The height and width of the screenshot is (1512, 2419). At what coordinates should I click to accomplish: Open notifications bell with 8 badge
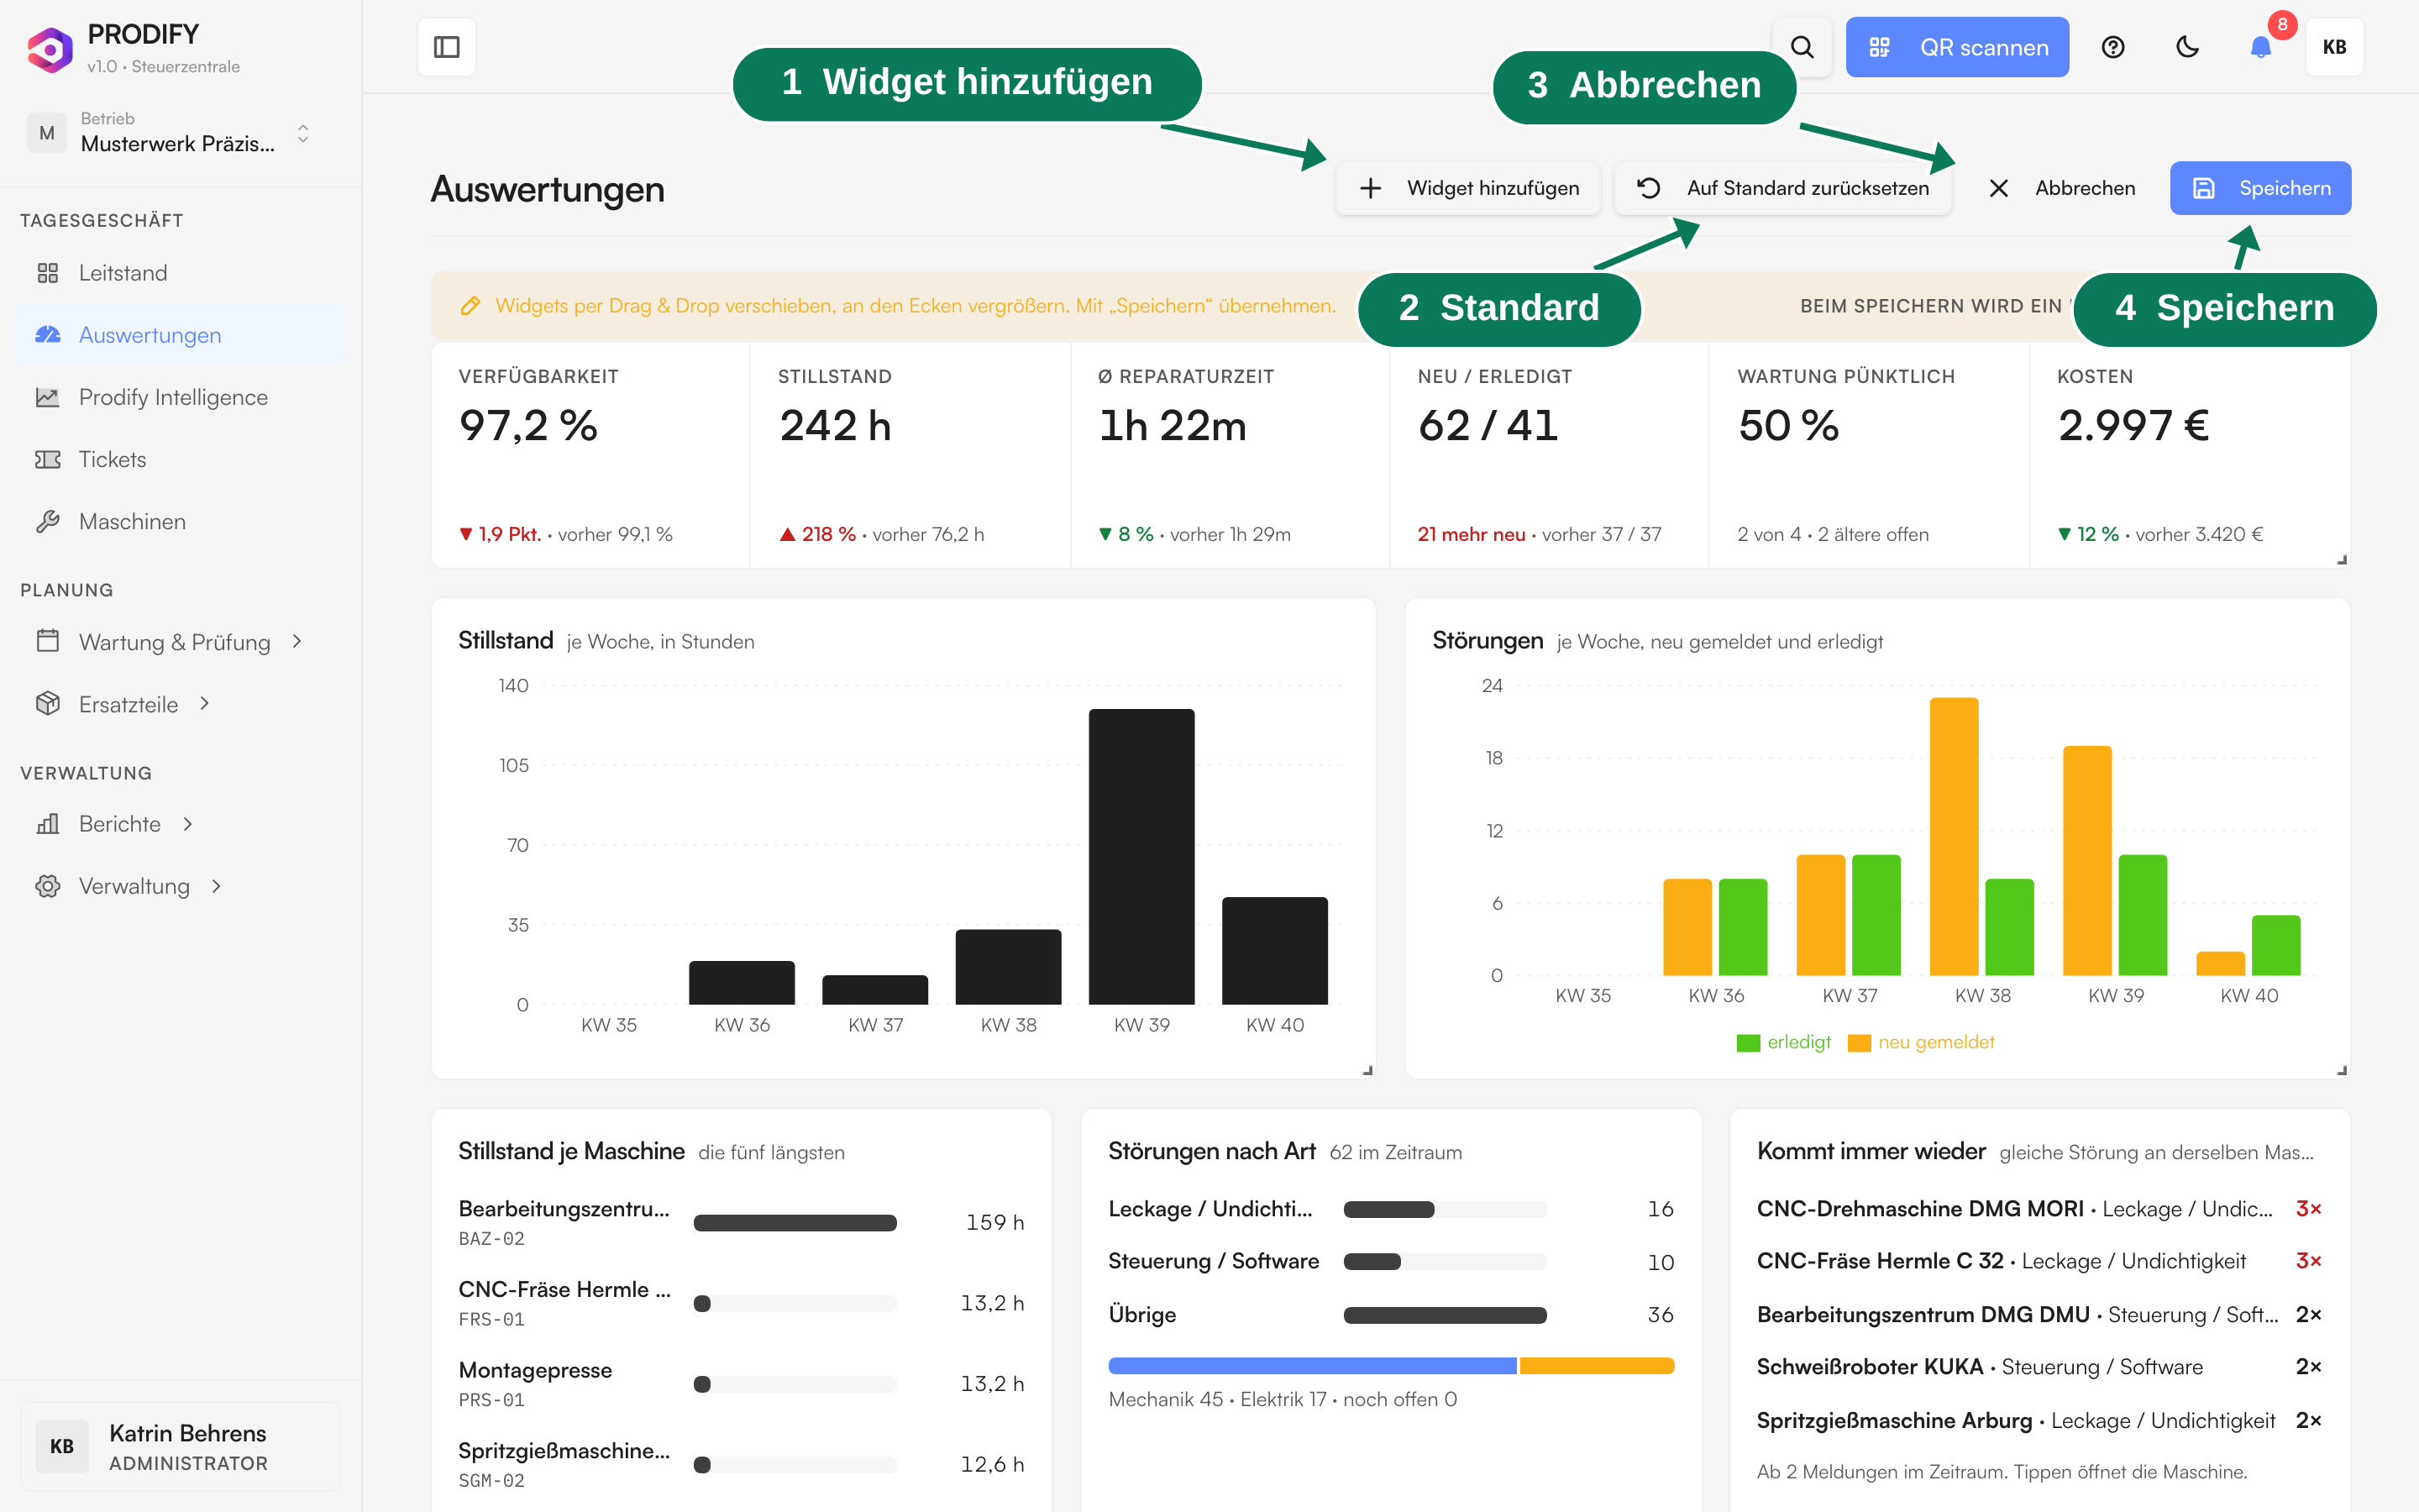tap(2261, 47)
